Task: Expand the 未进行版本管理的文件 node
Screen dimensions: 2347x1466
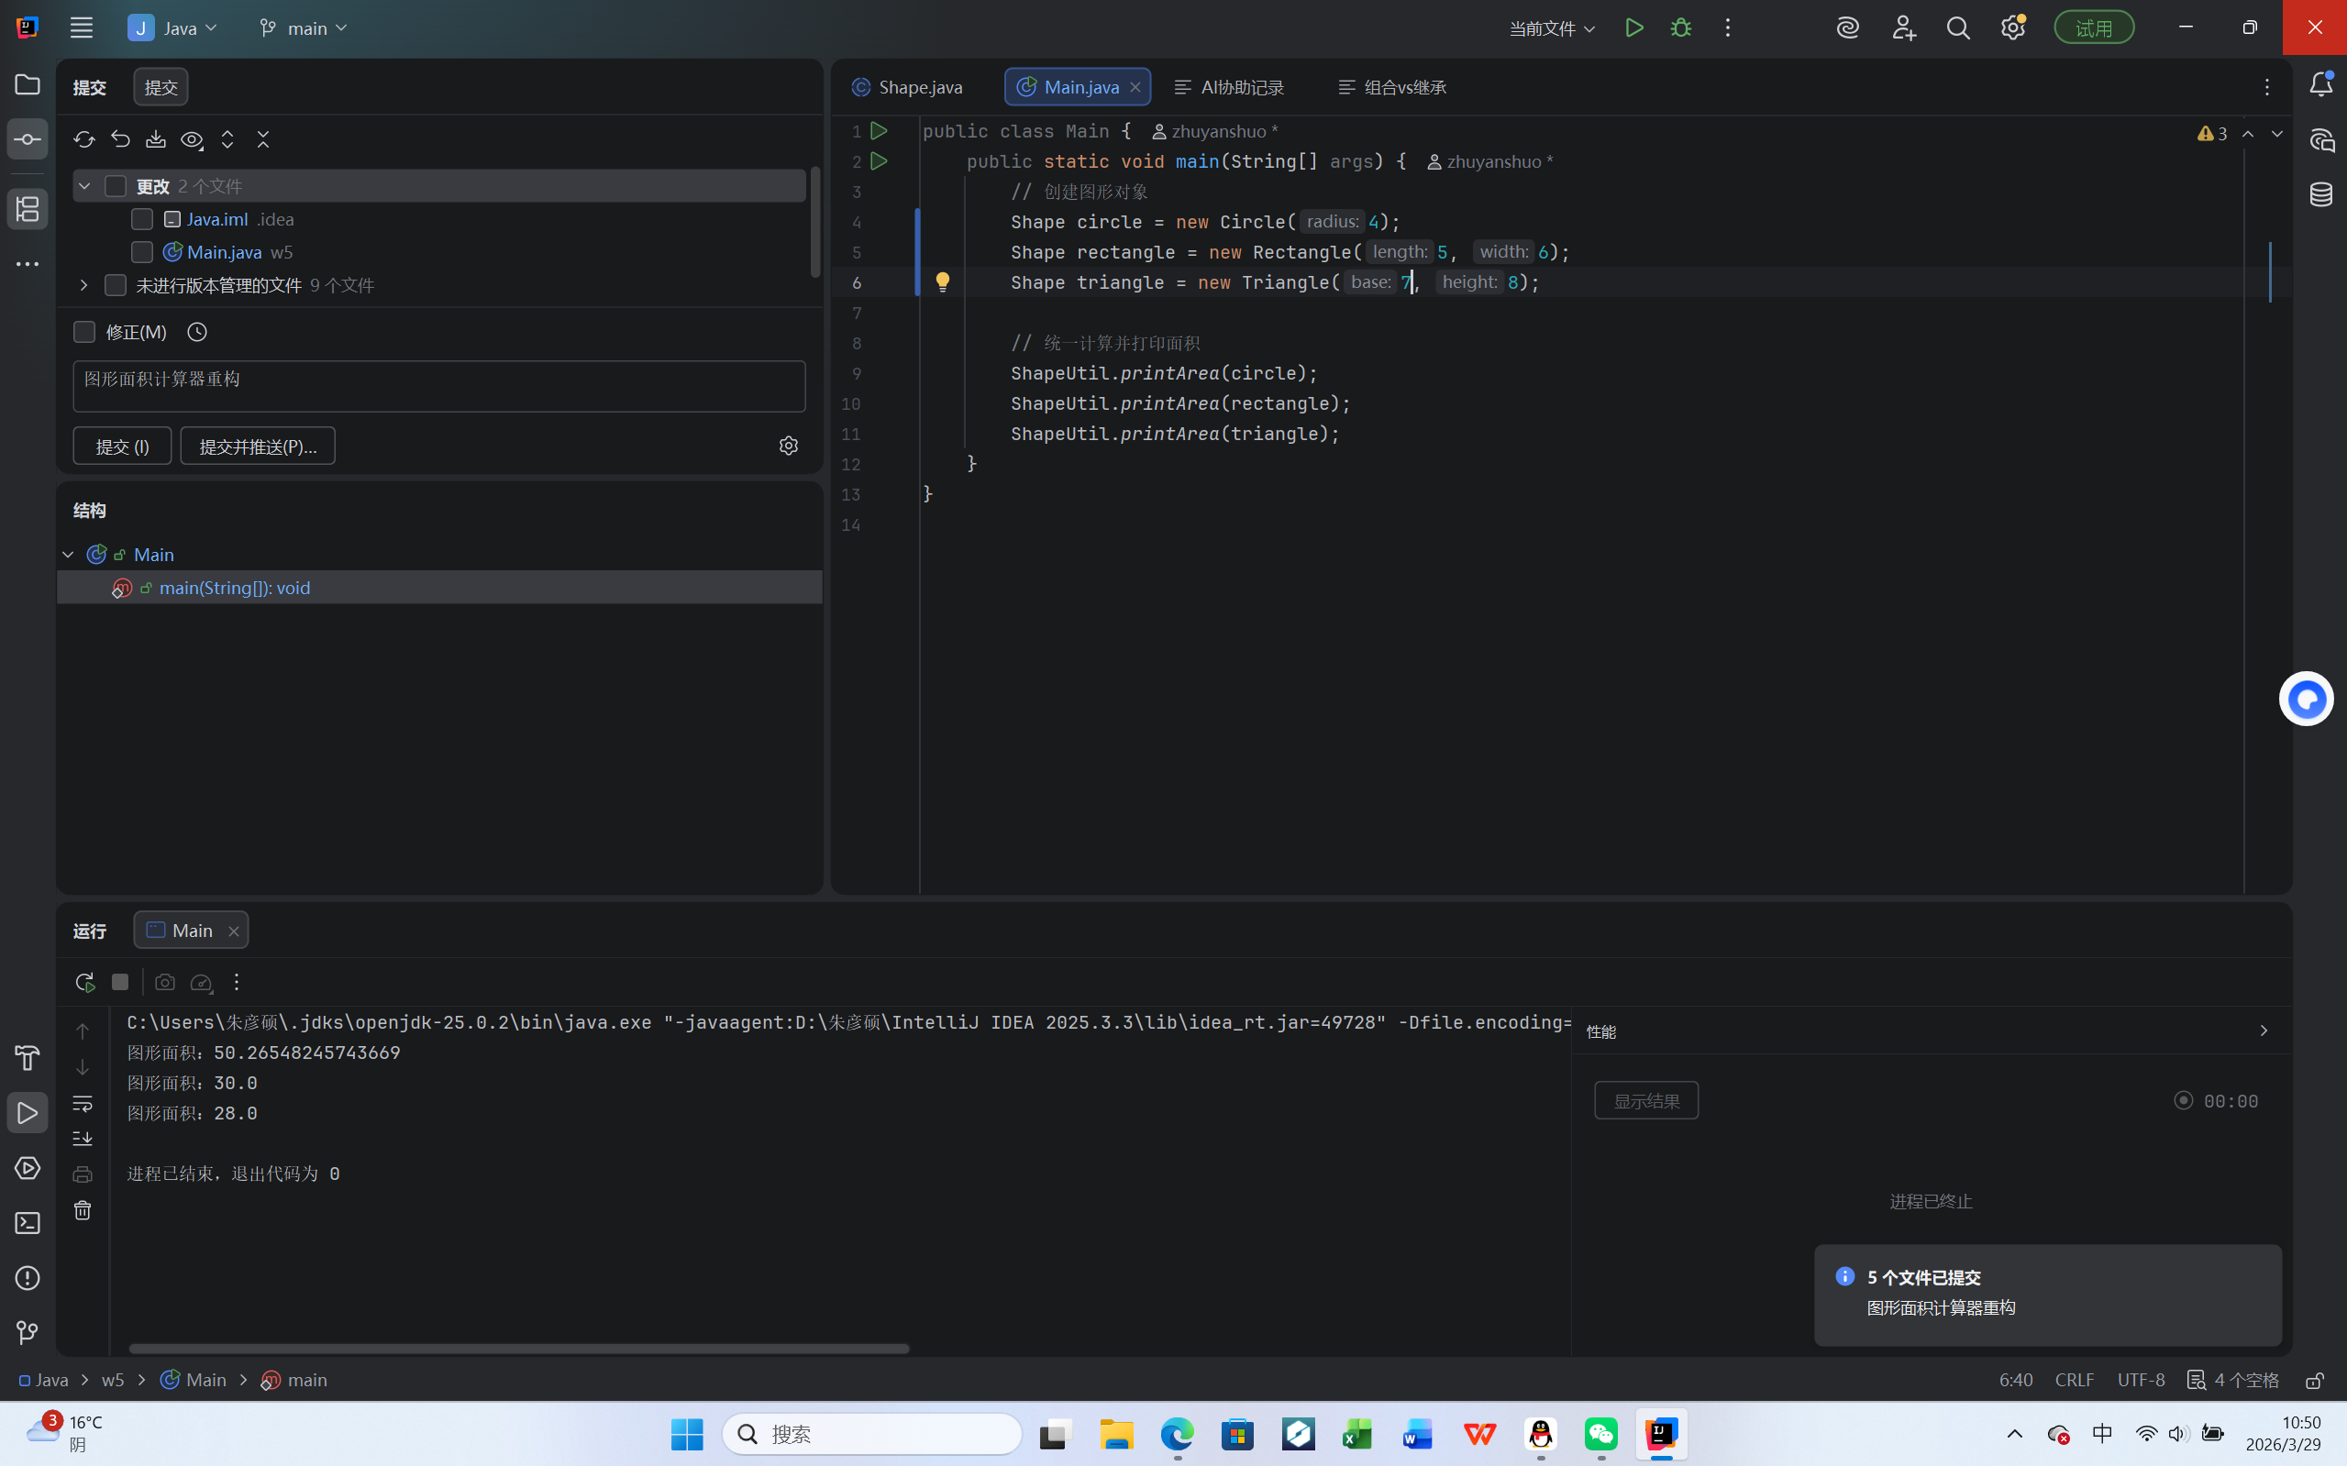Action: pyautogui.click(x=83, y=285)
